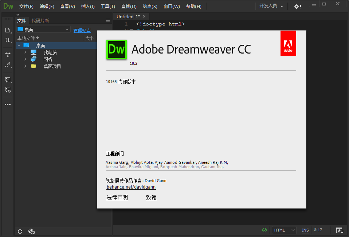Click the 管理站点 link
349x237 pixels.
[82, 31]
